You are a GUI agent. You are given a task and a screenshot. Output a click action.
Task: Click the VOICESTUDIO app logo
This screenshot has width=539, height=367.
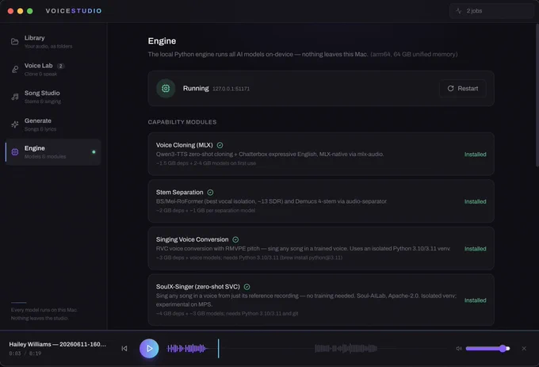[x=74, y=11]
